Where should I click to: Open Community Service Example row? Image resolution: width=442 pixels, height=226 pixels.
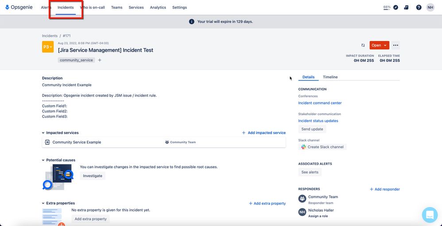pos(164,142)
